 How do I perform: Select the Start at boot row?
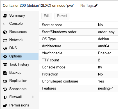(78, 25)
